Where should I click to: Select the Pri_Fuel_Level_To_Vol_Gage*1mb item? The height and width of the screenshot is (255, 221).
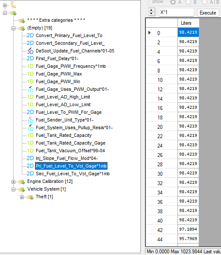(71, 166)
